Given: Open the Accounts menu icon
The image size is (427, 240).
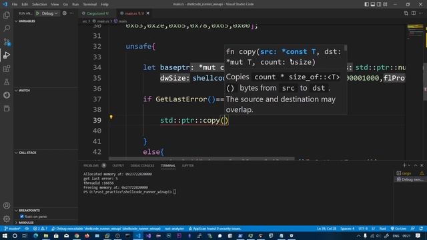Looking at the screenshot, I should 7,206.
